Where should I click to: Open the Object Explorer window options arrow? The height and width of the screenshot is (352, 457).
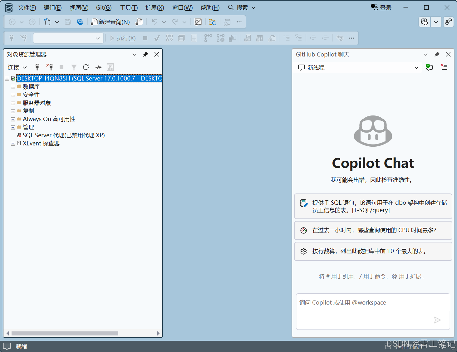[x=134, y=54]
